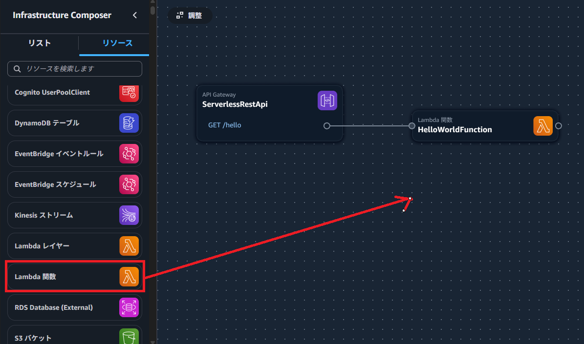Click the resource search input field

point(74,69)
